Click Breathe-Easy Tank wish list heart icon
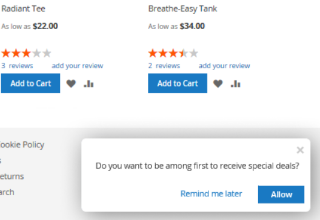This screenshot has height=220, width=320. pos(218,83)
